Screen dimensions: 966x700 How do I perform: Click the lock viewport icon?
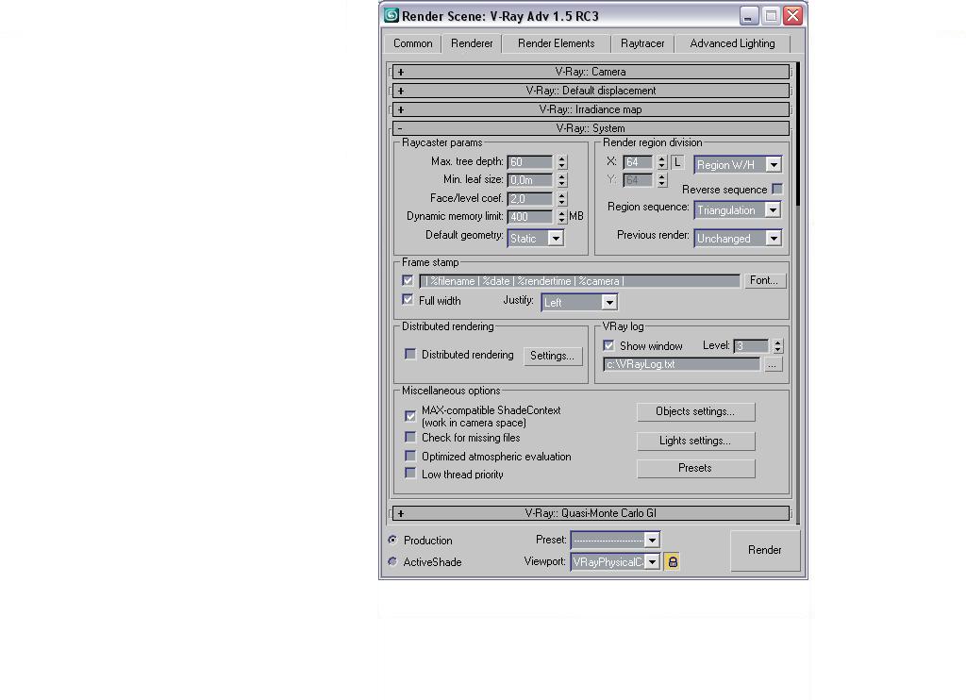click(672, 561)
